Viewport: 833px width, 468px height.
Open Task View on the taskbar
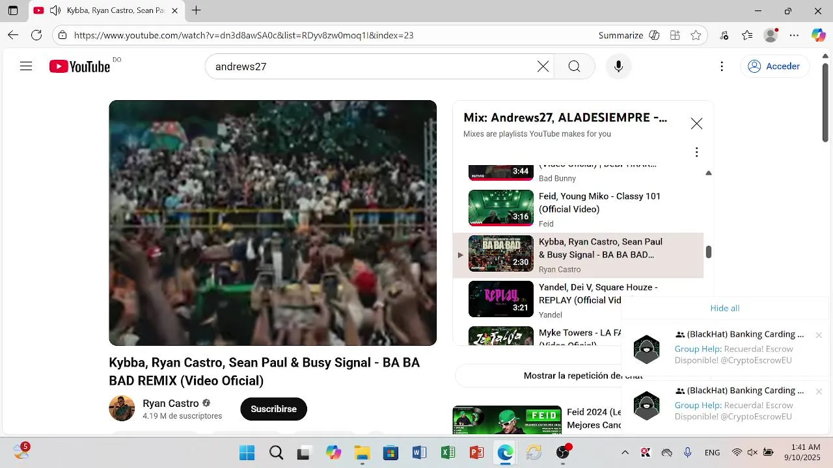[304, 452]
